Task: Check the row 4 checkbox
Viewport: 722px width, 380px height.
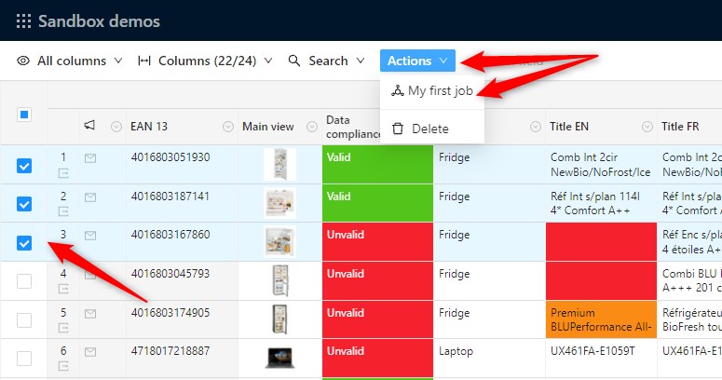Action: (x=24, y=281)
